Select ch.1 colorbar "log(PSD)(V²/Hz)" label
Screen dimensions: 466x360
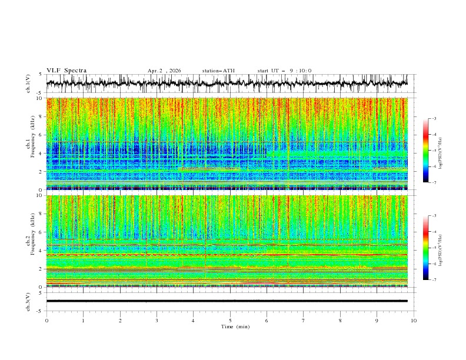tap(441, 153)
